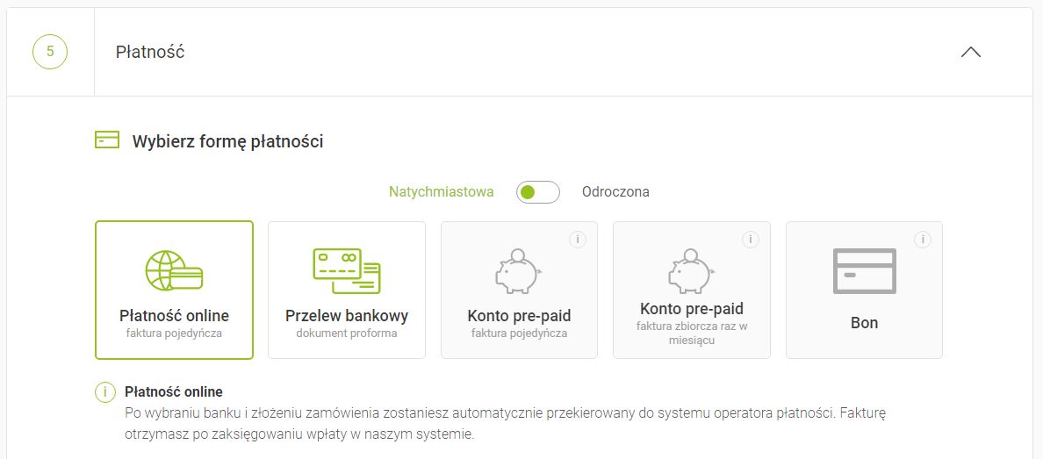Collapse the Płatność section with the chevron
The height and width of the screenshot is (459, 1043).
[x=970, y=52]
